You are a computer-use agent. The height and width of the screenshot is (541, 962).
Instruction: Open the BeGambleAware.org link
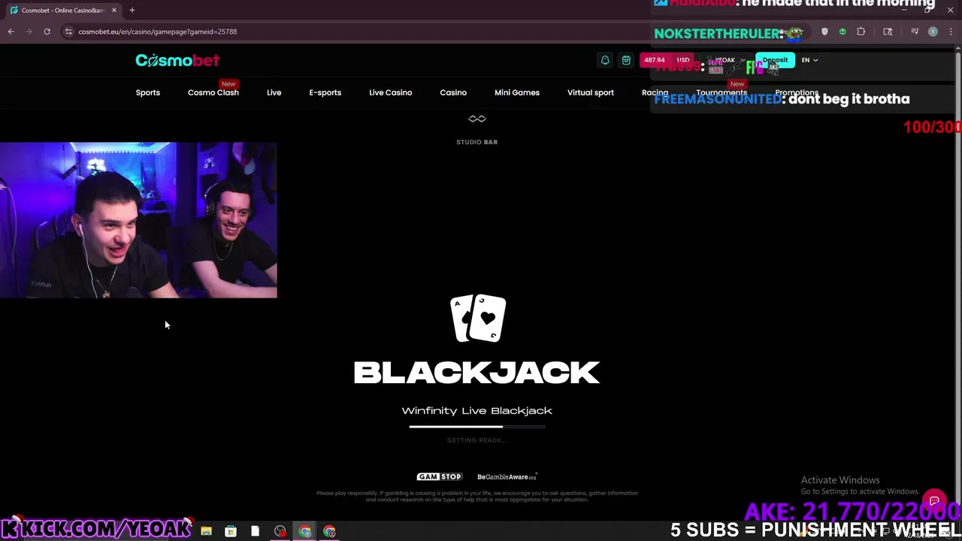[x=507, y=476]
